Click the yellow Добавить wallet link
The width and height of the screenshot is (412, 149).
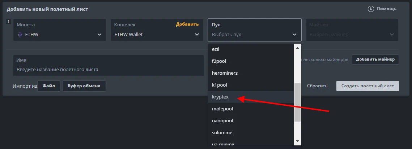coord(187,25)
